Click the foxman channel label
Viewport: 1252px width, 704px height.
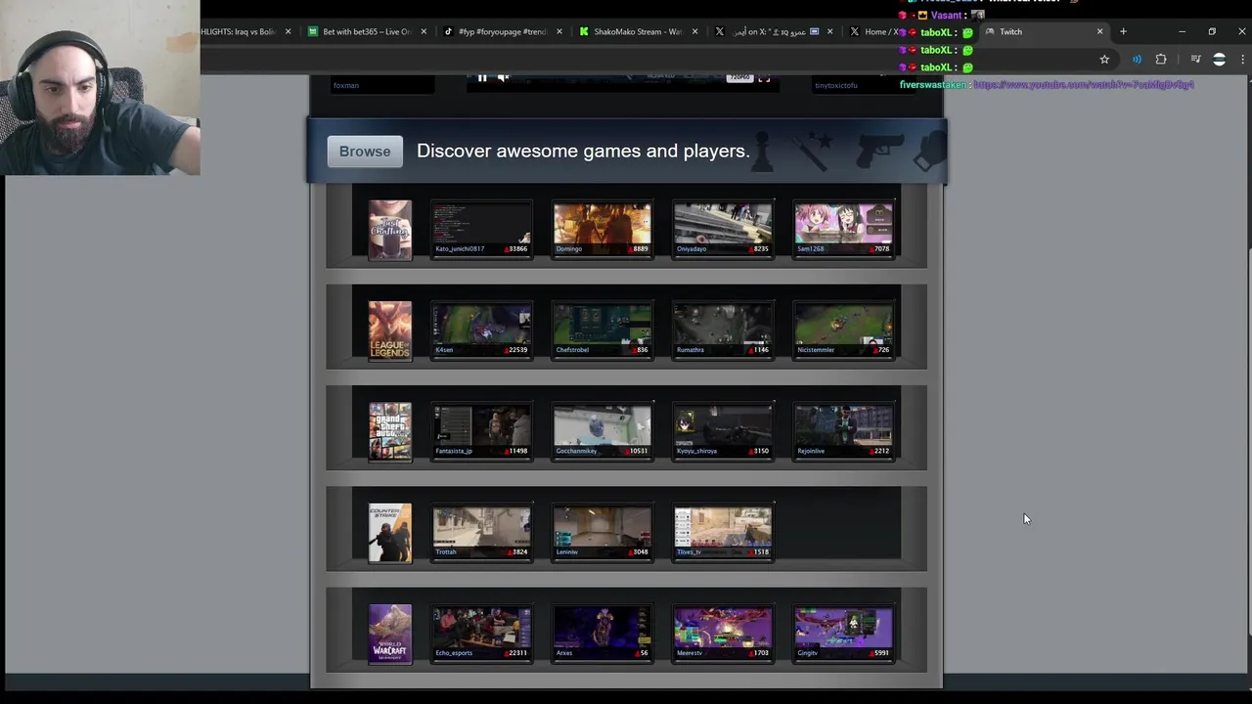(346, 85)
